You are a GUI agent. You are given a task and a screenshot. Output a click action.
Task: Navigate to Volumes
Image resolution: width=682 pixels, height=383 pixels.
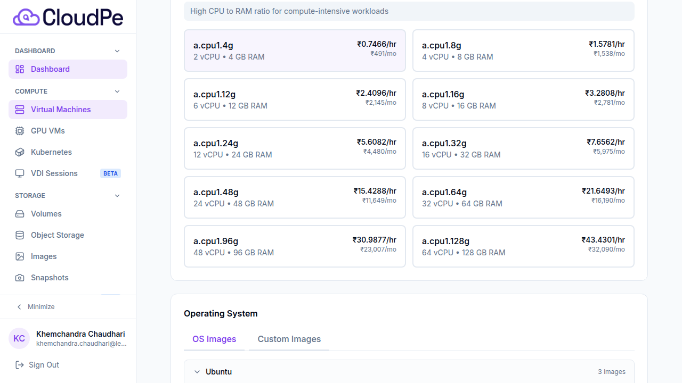(68, 214)
